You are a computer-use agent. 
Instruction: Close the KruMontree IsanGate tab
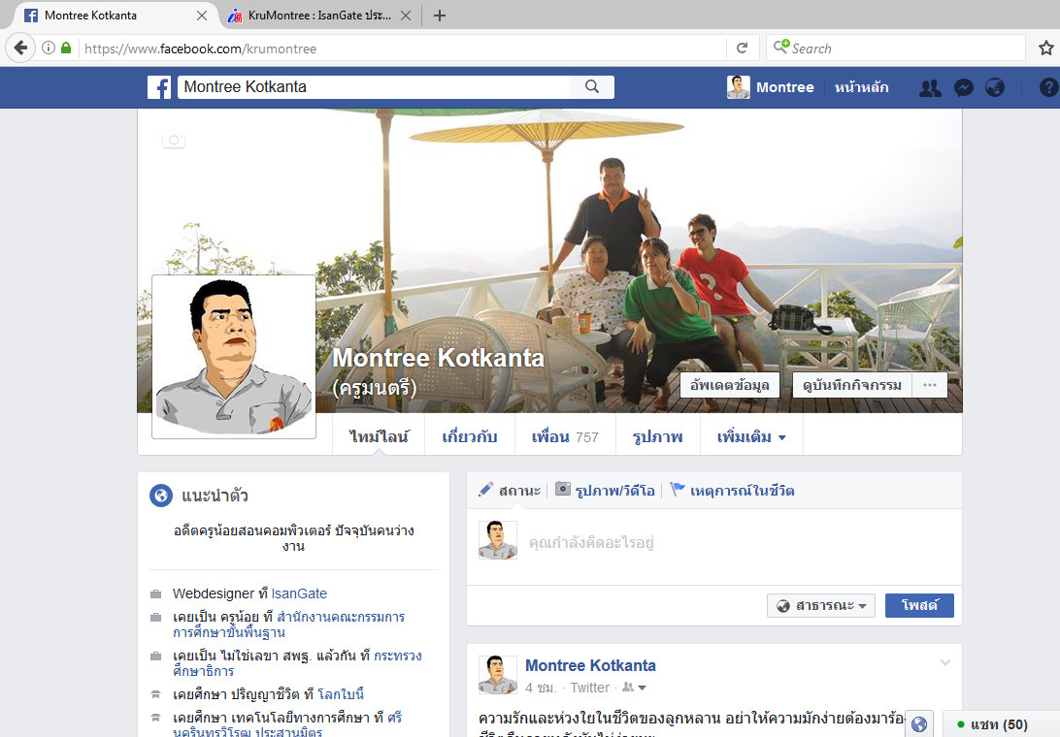406,15
